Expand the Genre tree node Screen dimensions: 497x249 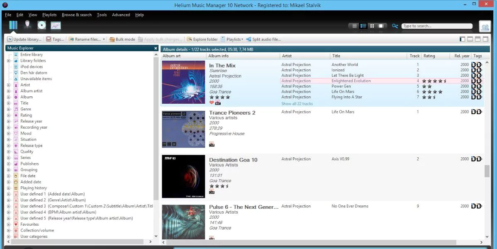tap(8, 109)
